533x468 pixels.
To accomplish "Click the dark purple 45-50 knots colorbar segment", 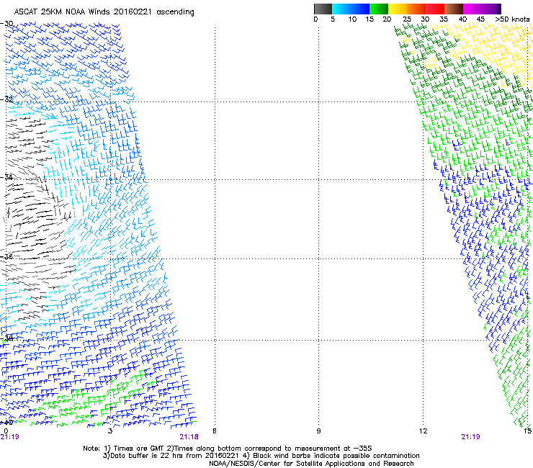I will click(491, 9).
